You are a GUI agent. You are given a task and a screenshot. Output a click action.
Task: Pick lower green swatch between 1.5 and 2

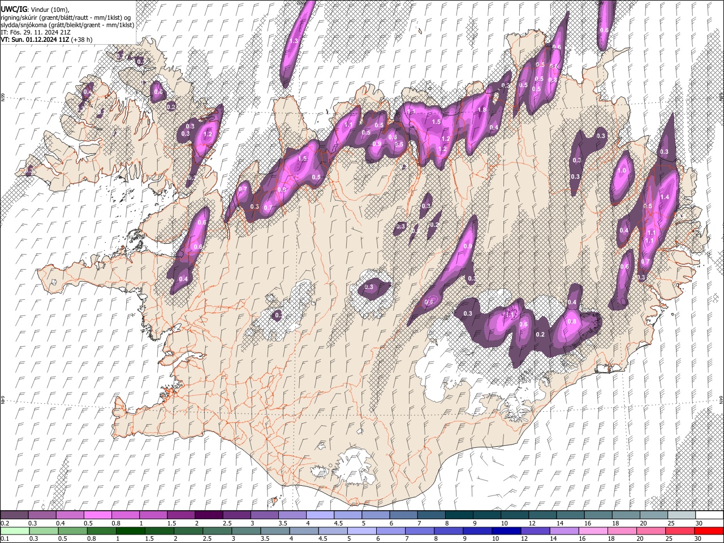[x=160, y=531]
